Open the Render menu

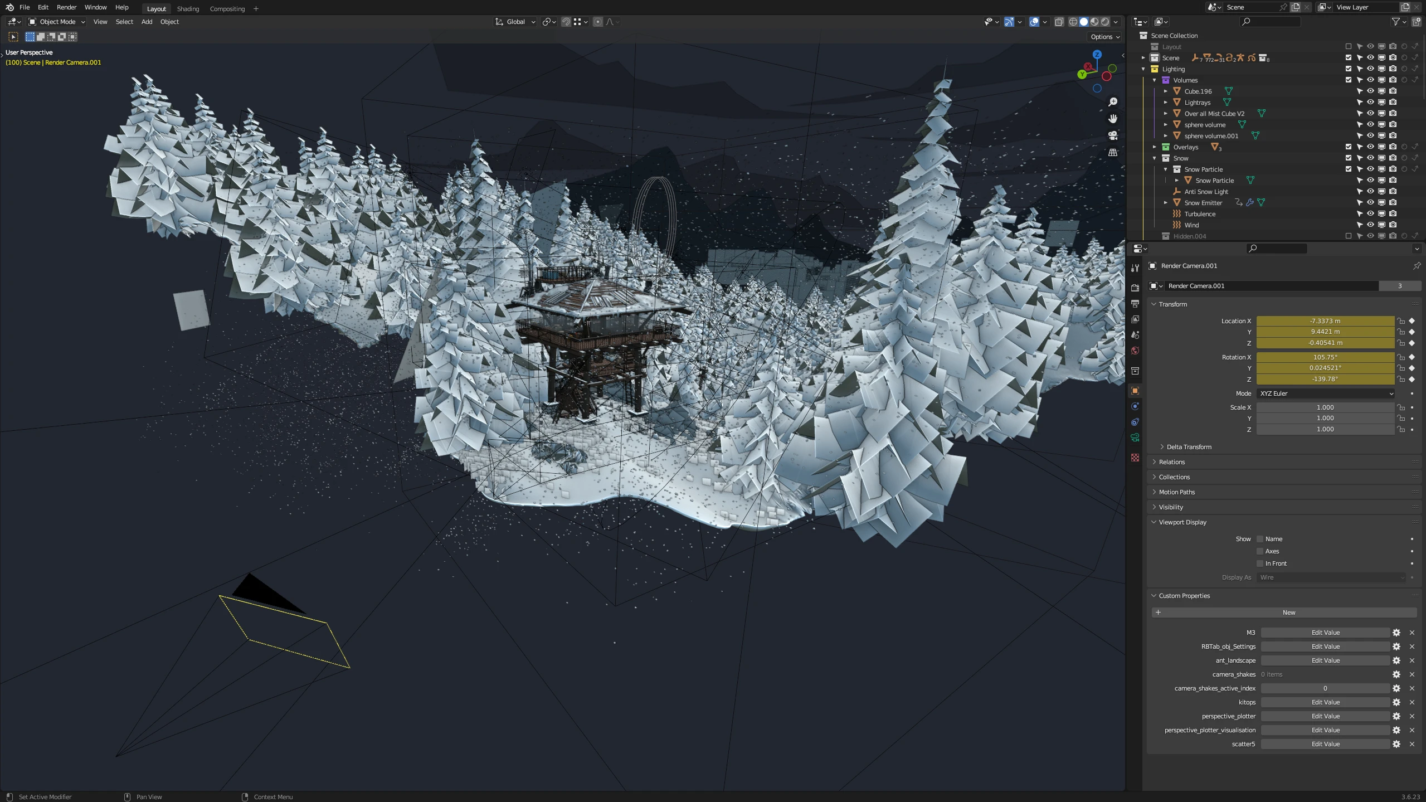click(x=66, y=7)
